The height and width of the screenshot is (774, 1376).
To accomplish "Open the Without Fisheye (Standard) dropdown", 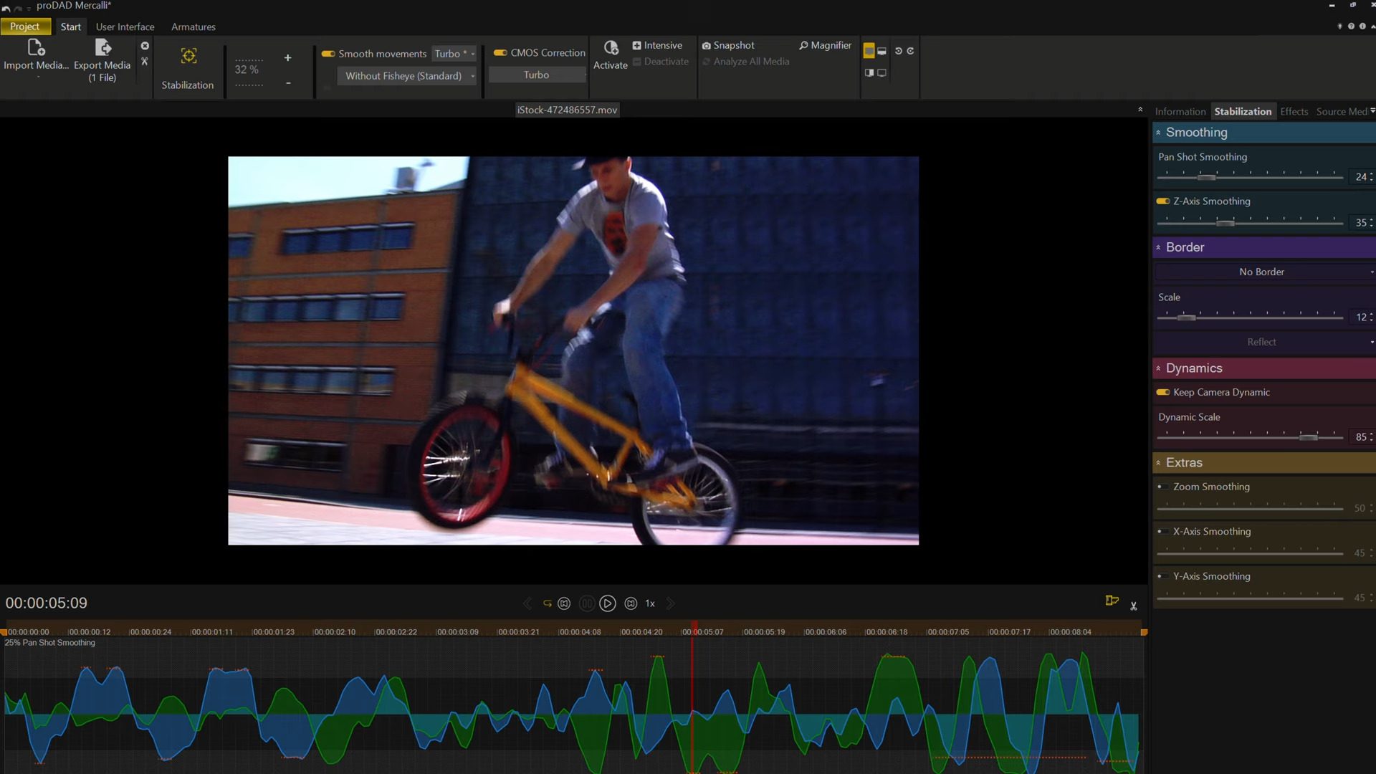I will click(406, 75).
